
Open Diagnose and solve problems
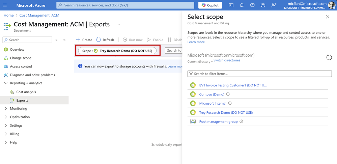(32, 75)
